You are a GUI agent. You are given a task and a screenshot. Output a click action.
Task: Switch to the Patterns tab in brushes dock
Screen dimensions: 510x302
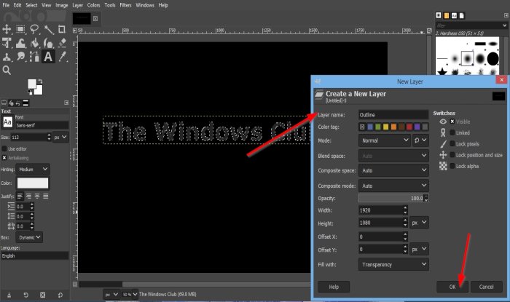(446, 15)
